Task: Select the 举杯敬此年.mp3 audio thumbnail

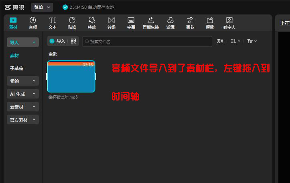Action: click(71, 77)
